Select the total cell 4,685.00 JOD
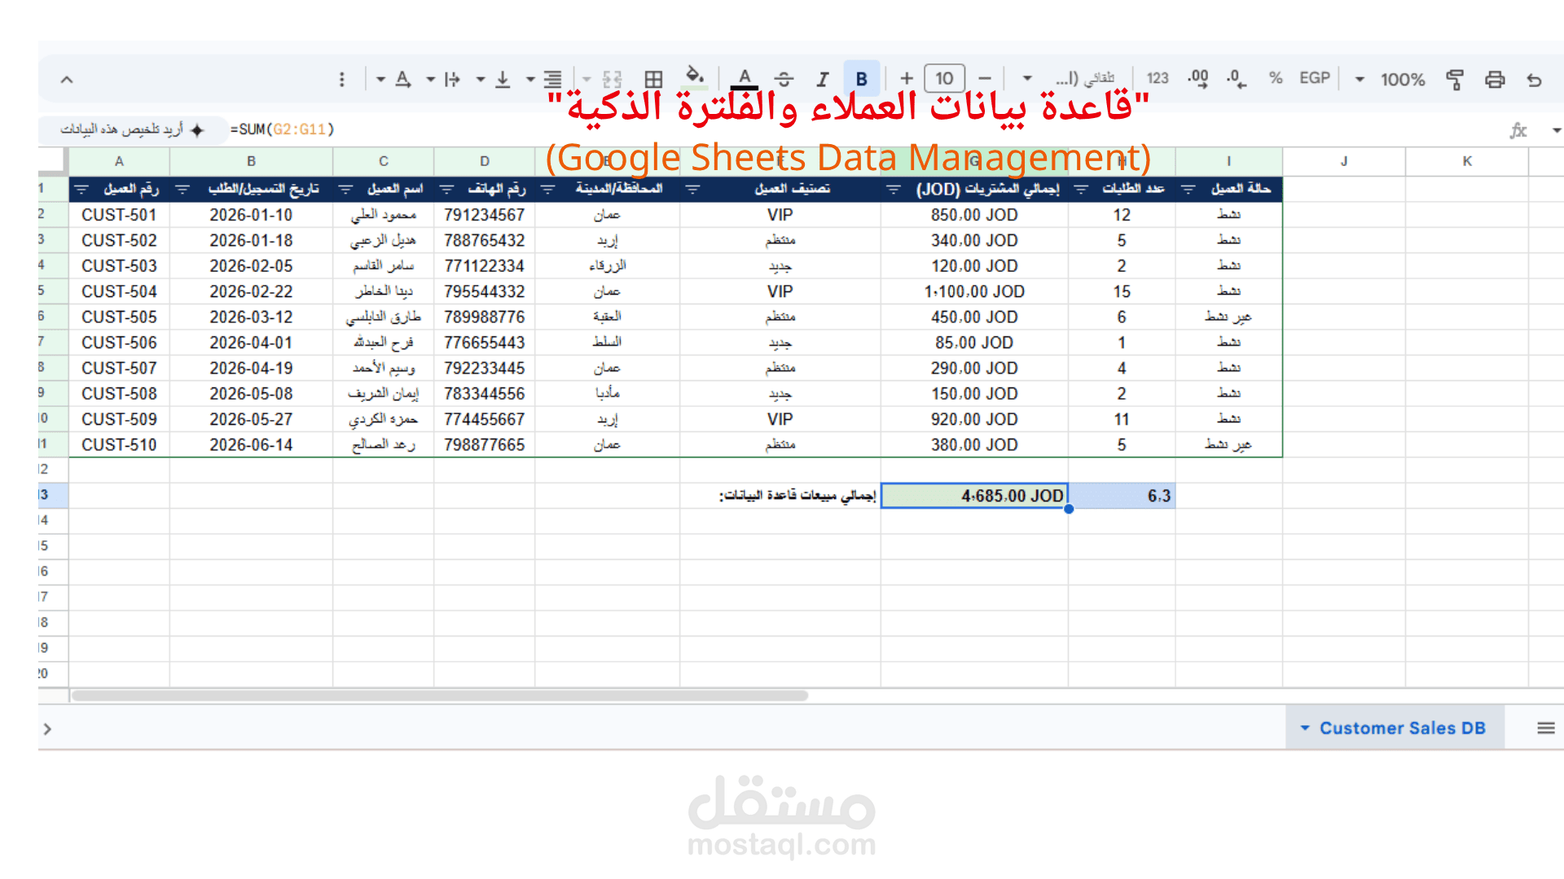 (x=974, y=495)
